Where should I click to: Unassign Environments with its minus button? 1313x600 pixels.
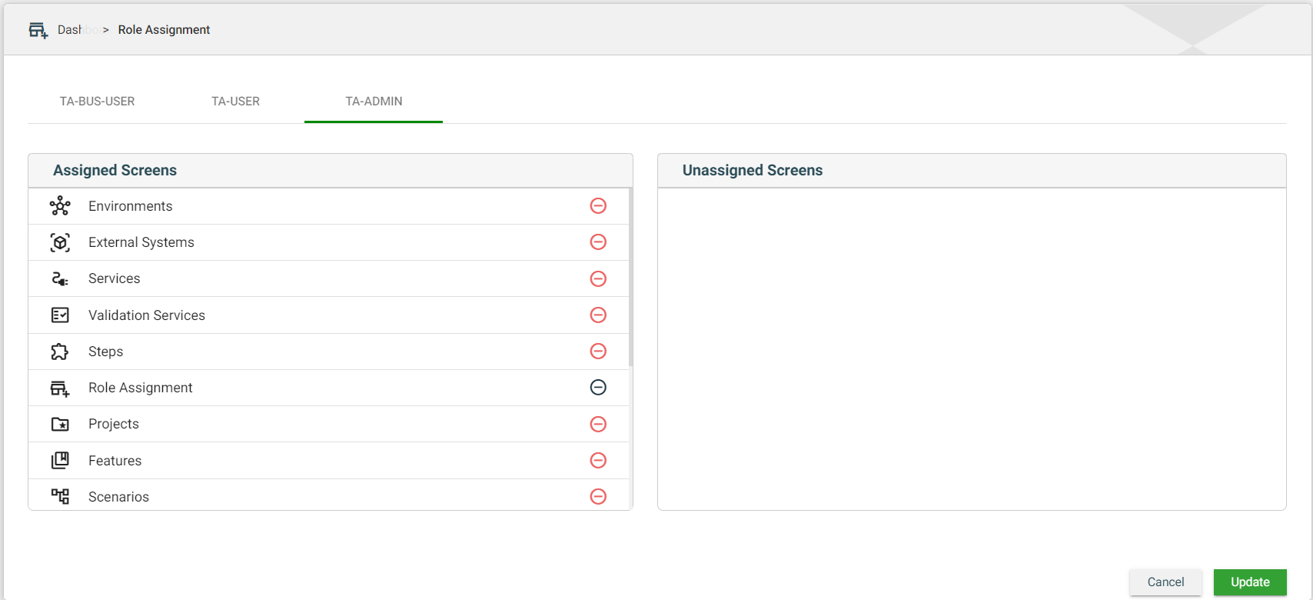598,205
